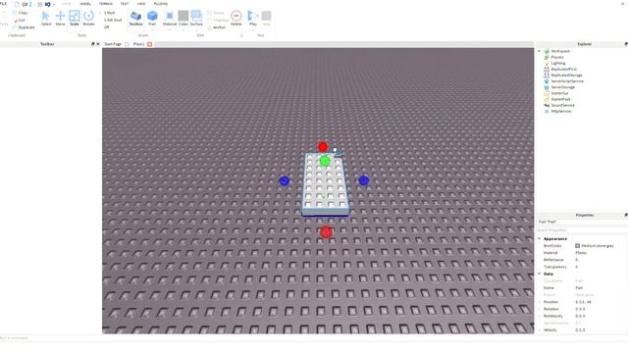Collapse the Appearance properties section

(x=540, y=238)
